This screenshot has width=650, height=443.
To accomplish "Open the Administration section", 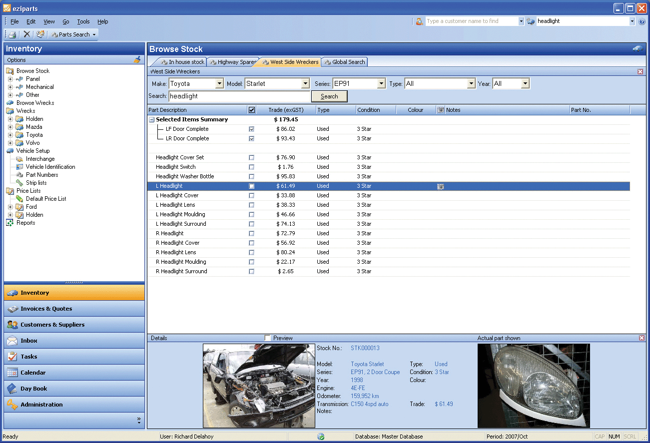I will [74, 405].
